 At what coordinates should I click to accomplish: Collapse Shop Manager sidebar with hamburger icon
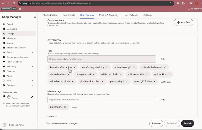point(35,17)
